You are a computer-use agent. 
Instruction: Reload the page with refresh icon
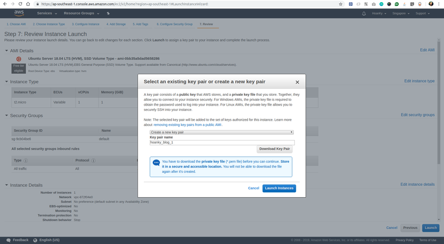(x=20, y=4)
